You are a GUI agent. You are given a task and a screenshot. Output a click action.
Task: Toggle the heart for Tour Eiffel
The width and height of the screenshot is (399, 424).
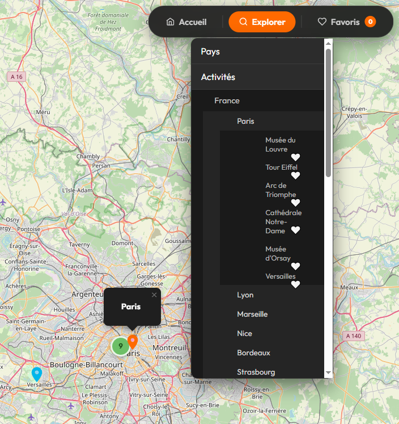point(295,176)
